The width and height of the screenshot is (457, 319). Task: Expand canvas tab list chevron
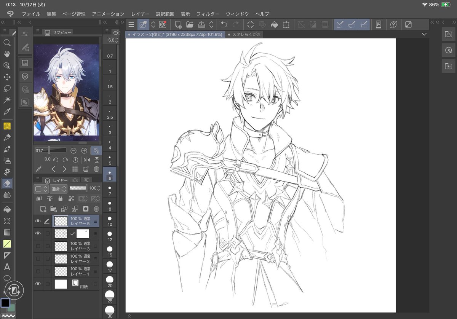(425, 34)
